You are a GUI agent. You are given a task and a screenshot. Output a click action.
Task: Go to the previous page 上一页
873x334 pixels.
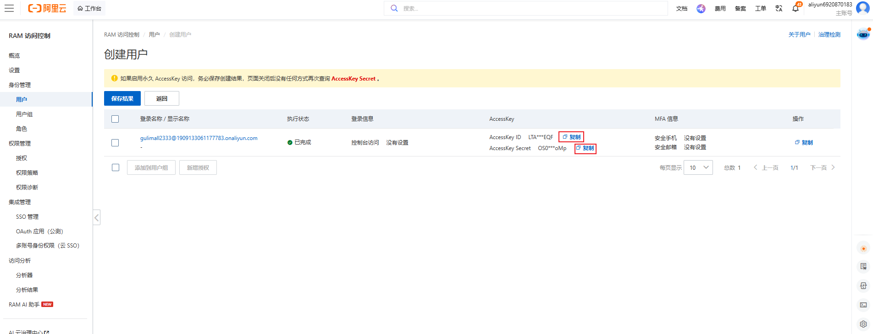pos(766,167)
